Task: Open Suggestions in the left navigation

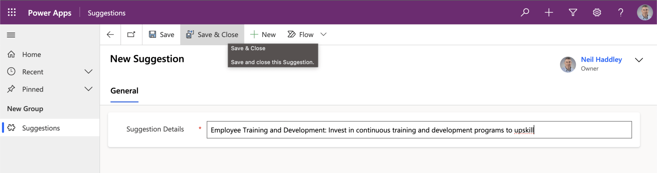Action: click(41, 128)
